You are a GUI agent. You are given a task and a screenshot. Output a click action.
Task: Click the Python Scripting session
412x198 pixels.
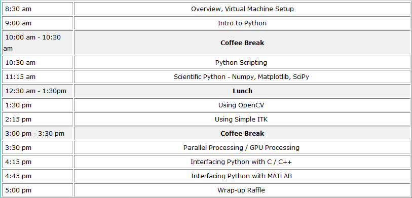pos(242,62)
